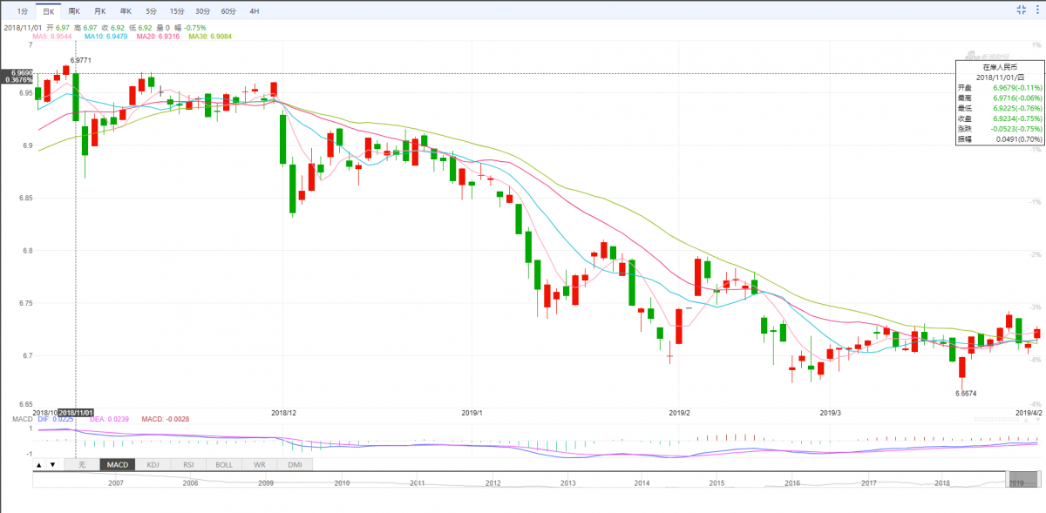Select the 5分 timeframe tab
1046x513 pixels.
coord(152,10)
